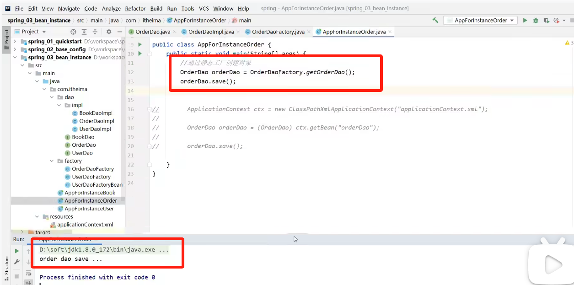Image resolution: width=574 pixels, height=285 pixels.
Task: Select OrderDaoImpl in the project tree
Action: coord(93,121)
